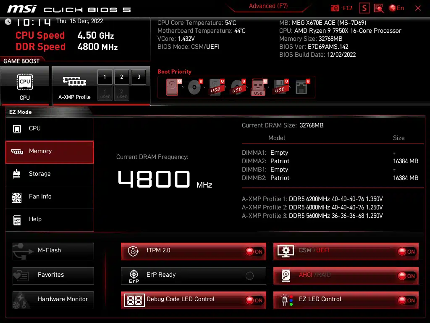Click the MSI logo
Screen dimensions: 430x323
[22, 9]
